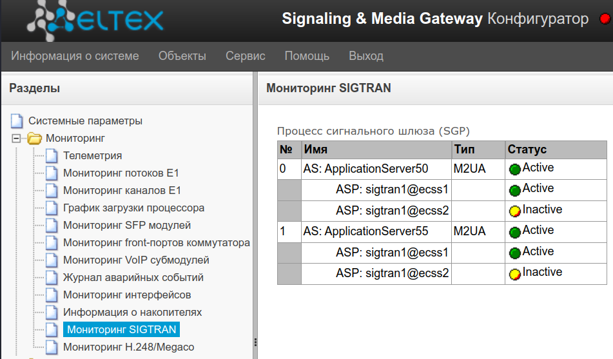Click yellow Inactive icon in row 0 group

pos(514,211)
